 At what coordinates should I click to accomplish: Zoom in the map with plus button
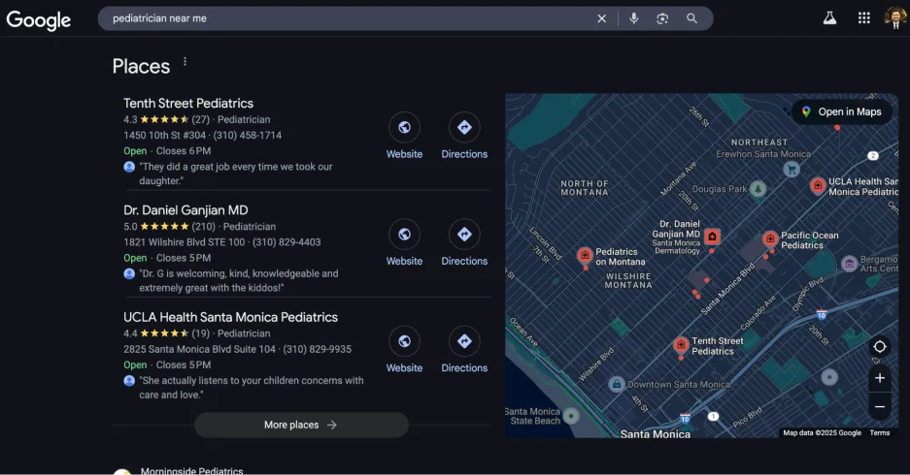[880, 378]
